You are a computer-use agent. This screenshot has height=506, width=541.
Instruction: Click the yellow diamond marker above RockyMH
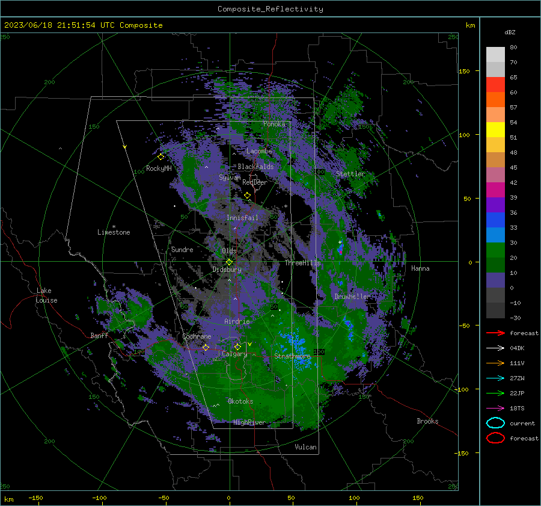(x=160, y=157)
